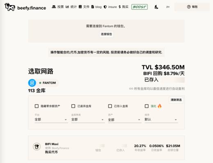Expand the 资产 asset dropdown
213x163 pixels.
pyautogui.click(x=125, y=119)
